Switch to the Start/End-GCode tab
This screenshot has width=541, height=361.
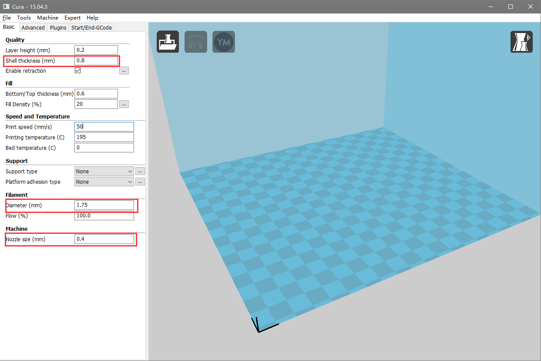click(x=91, y=27)
